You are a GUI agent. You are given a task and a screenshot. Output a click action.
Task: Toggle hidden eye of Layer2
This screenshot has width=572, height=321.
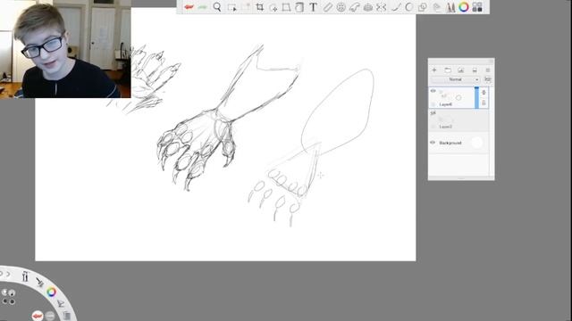433,113
